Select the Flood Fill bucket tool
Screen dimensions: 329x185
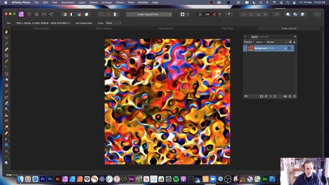[x=6, y=80]
